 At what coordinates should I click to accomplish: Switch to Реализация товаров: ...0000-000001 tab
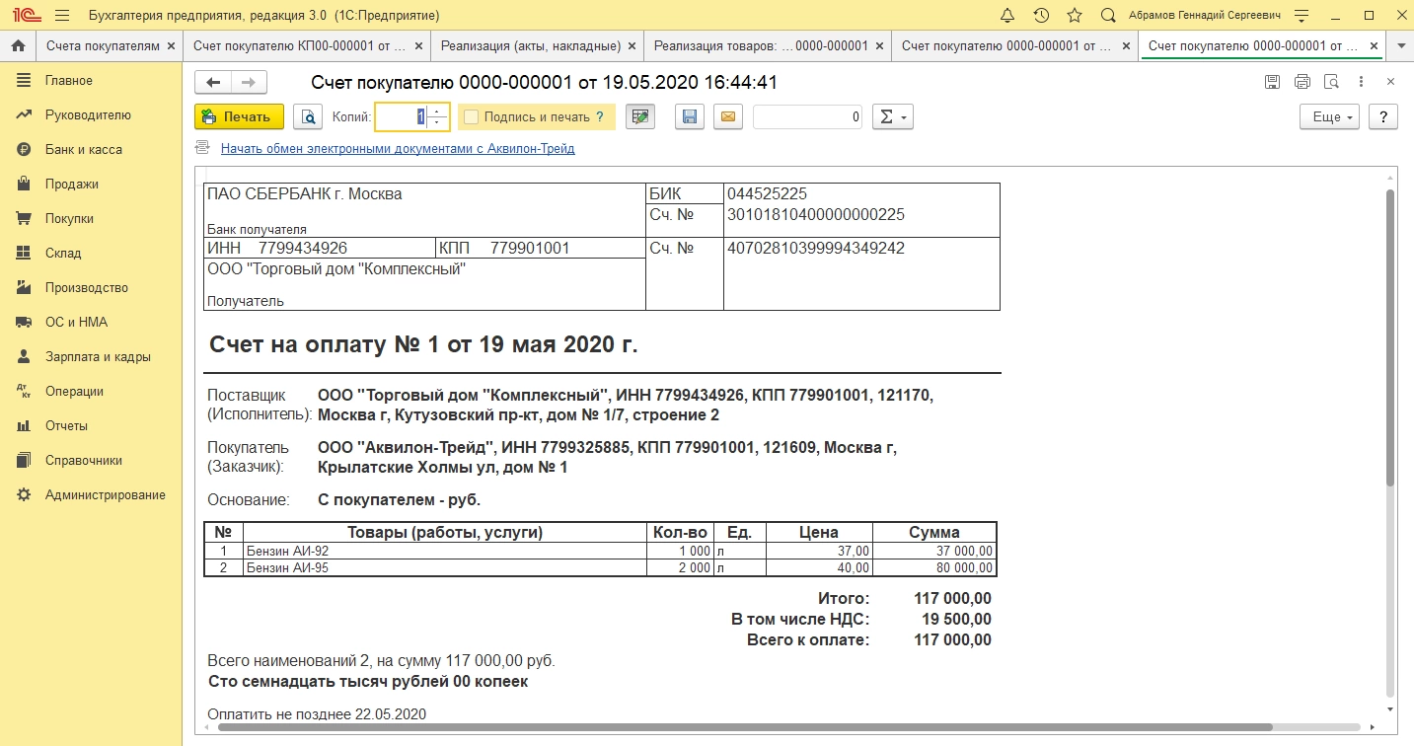click(761, 46)
